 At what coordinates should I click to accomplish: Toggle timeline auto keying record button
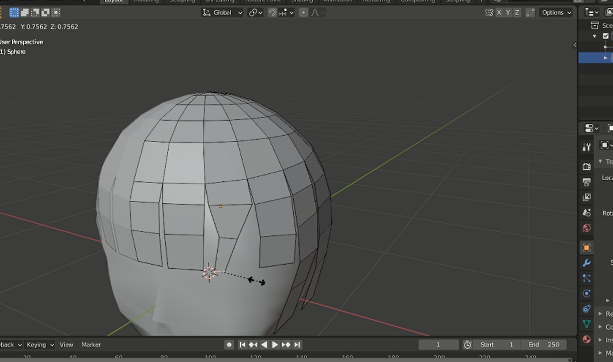[229, 344]
